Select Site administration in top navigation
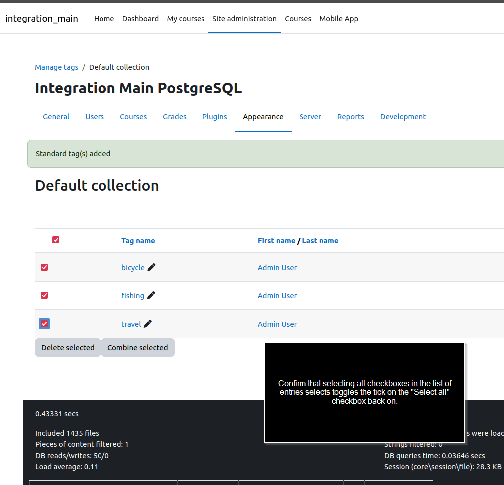This screenshot has height=485, width=504. click(x=244, y=19)
